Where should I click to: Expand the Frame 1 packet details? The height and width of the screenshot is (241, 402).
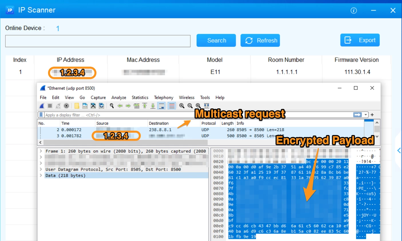coord(41,151)
